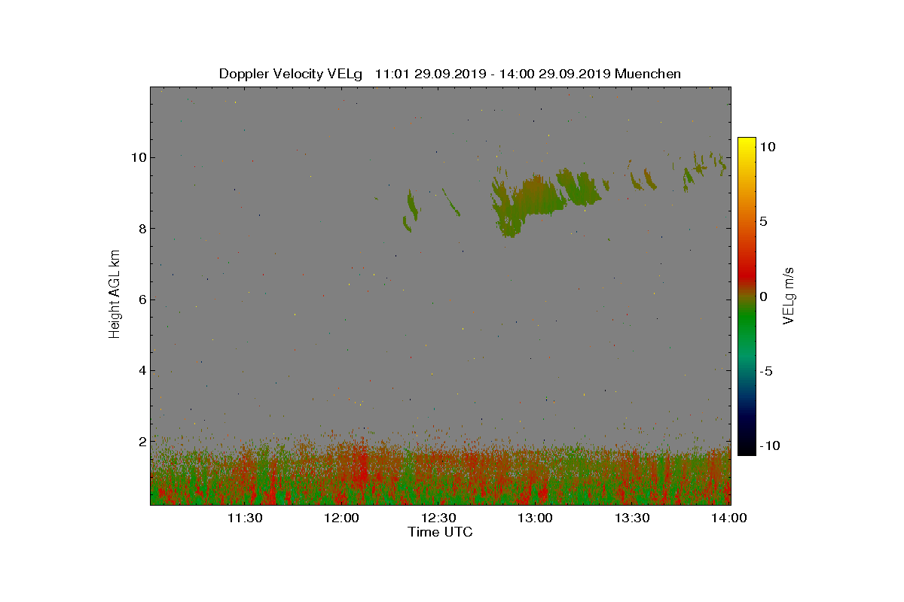Click the colorbar tick label -10
This screenshot has width=904, height=602.
coord(770,445)
